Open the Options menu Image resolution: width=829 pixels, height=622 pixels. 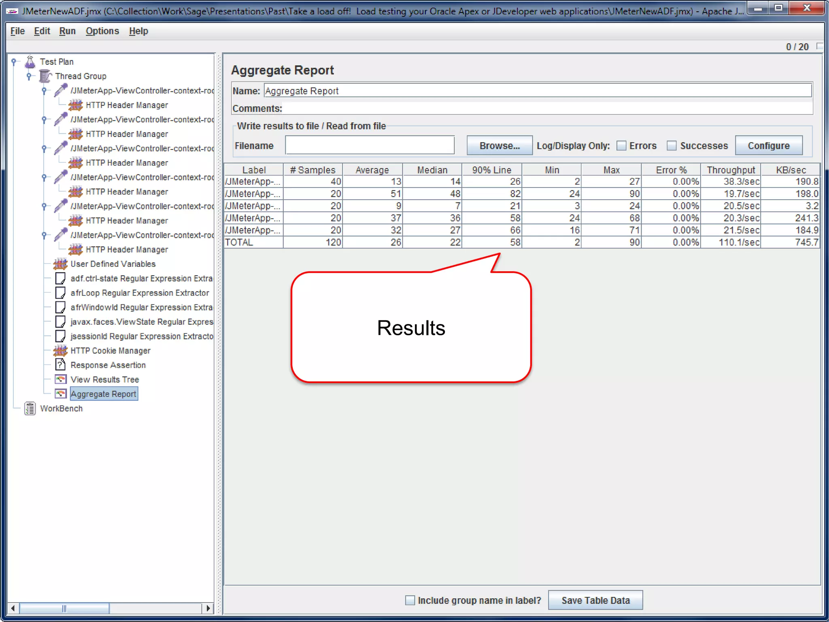coord(102,31)
